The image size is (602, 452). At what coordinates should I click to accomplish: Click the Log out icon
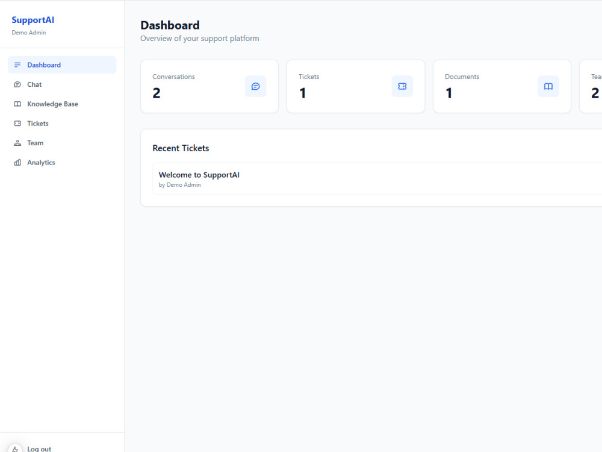[x=15, y=448]
